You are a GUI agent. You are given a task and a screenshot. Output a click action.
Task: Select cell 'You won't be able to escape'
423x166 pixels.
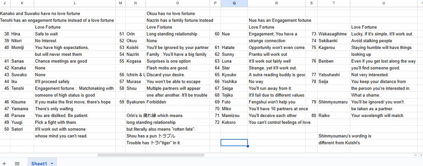click(x=178, y=82)
